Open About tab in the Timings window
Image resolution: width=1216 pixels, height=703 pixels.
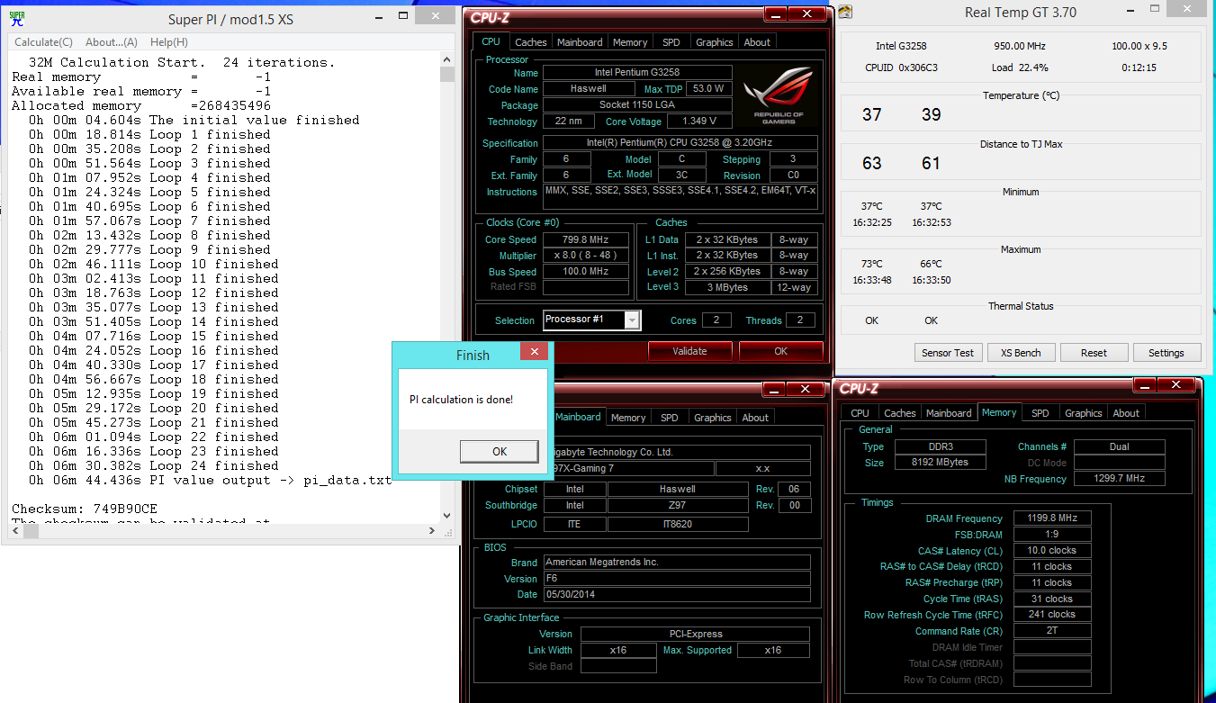pyautogui.click(x=1126, y=413)
